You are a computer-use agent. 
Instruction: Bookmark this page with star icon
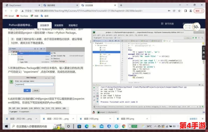pyautogui.click(x=179, y=11)
